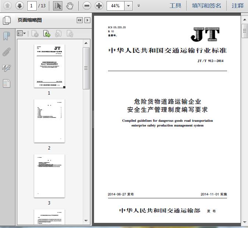Viewport: 248px width, 228px height.
Task: Switch to the Hand pan tool
Action: pos(69,5)
